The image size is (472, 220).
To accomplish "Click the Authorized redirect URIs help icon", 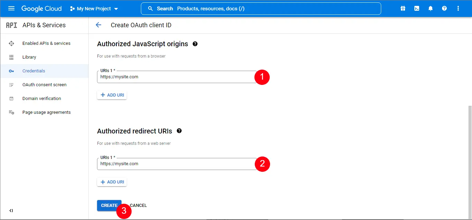I will (x=179, y=131).
